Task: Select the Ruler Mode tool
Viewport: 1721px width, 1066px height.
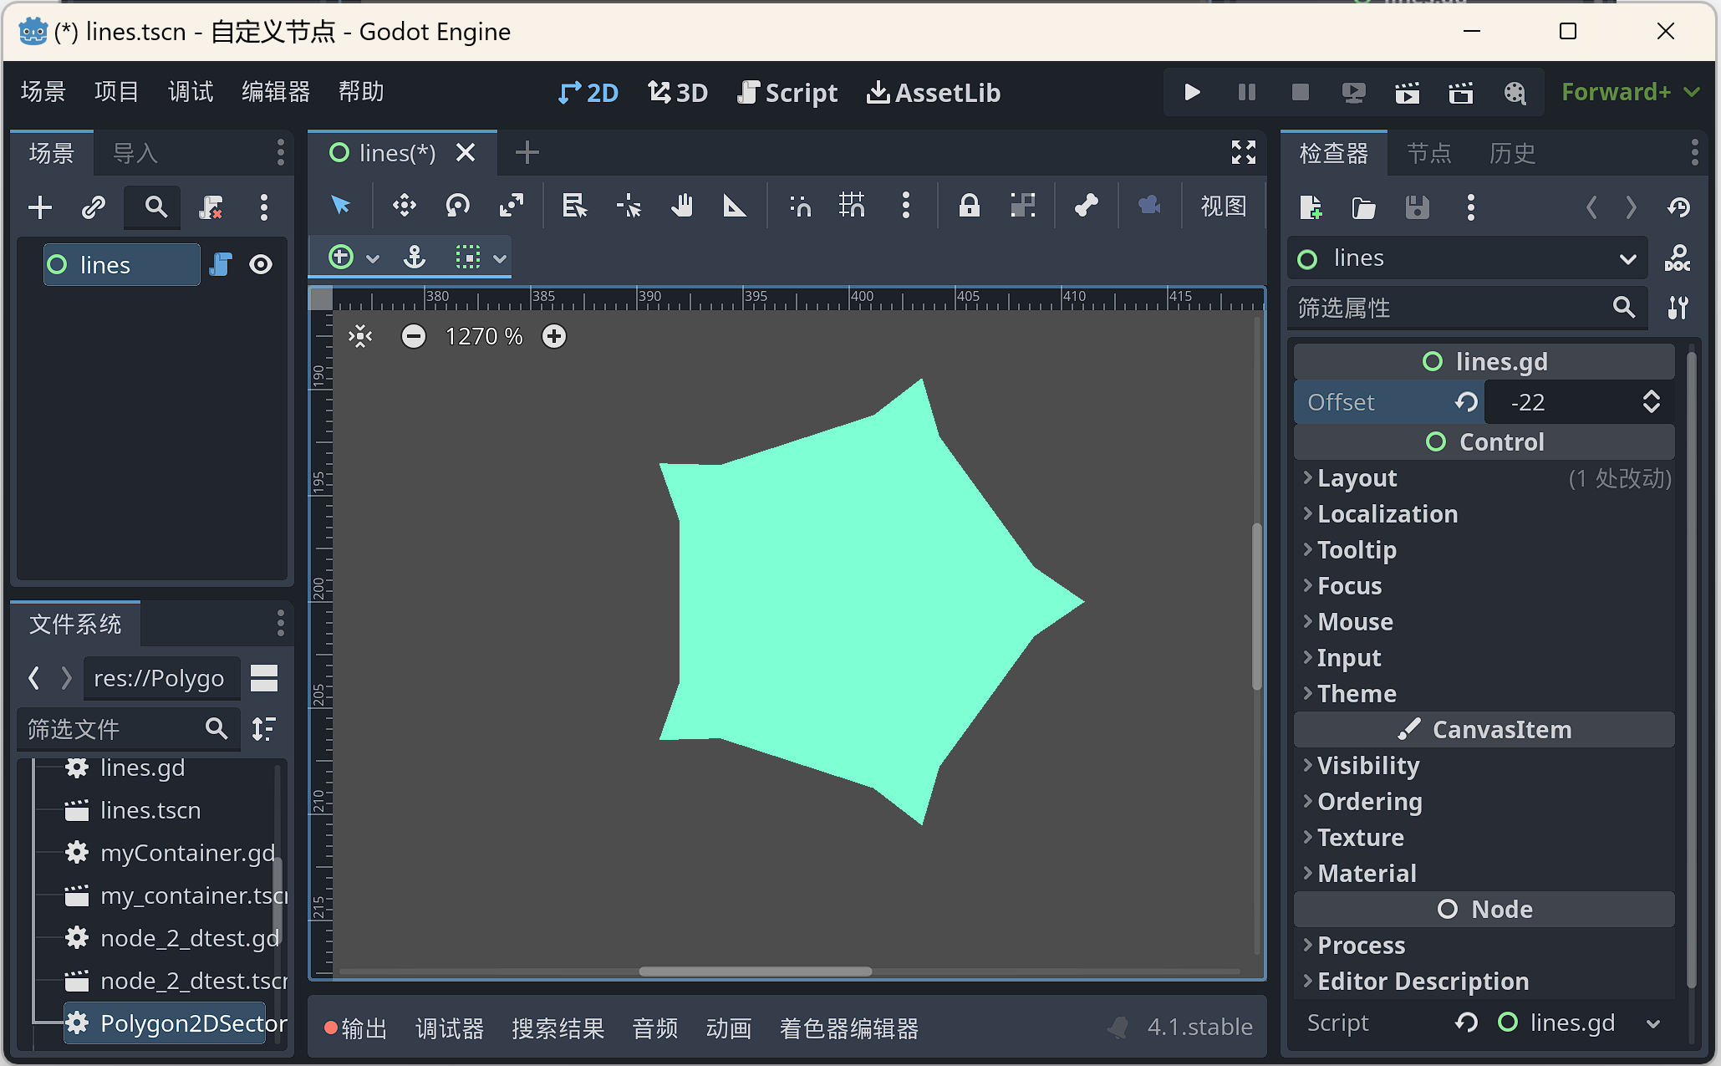Action: pos(734,206)
